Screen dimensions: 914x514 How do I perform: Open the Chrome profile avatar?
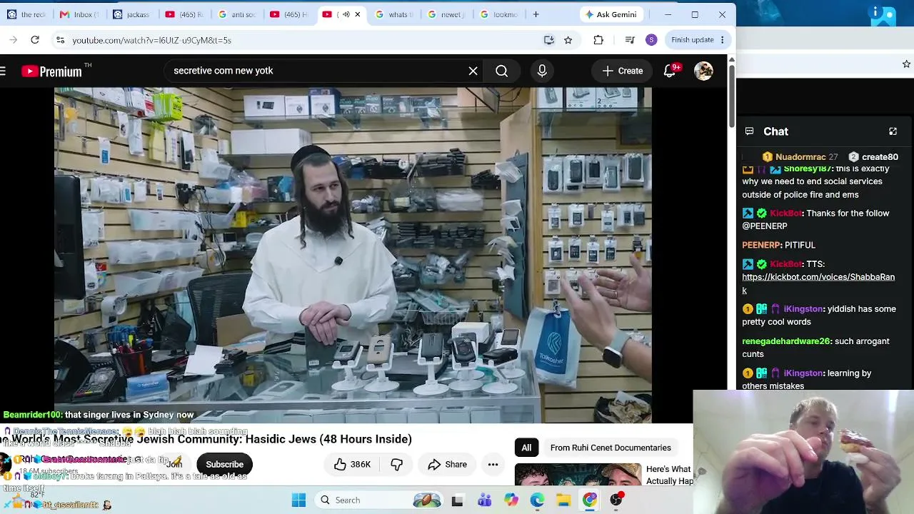click(651, 40)
